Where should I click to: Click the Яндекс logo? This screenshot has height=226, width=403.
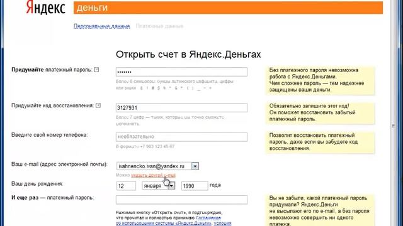point(45,8)
